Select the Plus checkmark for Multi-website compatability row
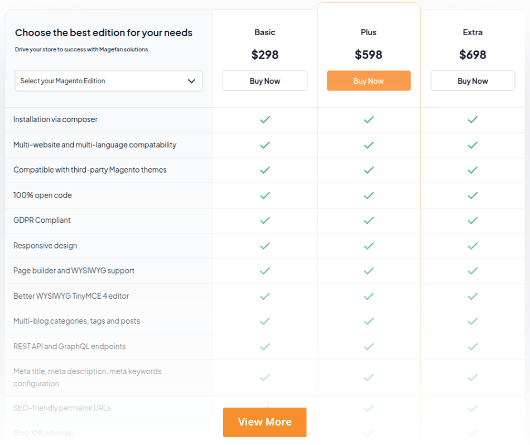The width and height of the screenshot is (530, 445). [x=368, y=145]
